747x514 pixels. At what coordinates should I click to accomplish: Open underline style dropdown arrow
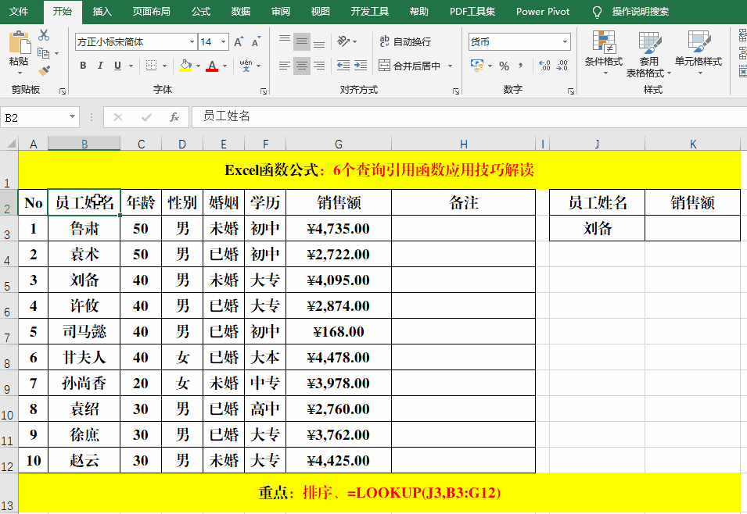[131, 66]
